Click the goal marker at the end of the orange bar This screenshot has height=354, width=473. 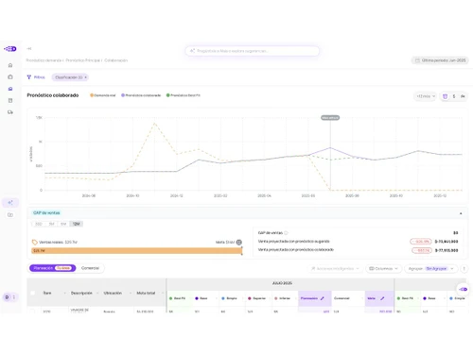[242, 251]
